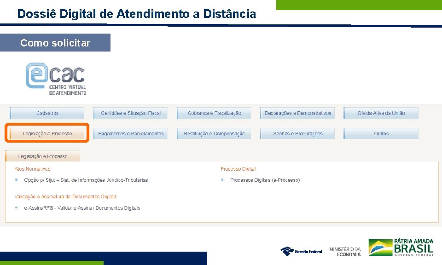Click the Processo Digital heading

(238, 169)
